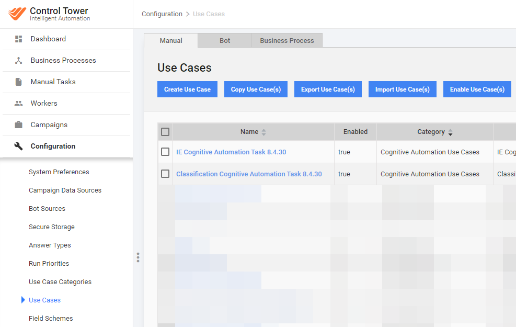Screen dimensions: 516x327
Task: Click the Copy Use Case(s) button
Action: (x=256, y=89)
